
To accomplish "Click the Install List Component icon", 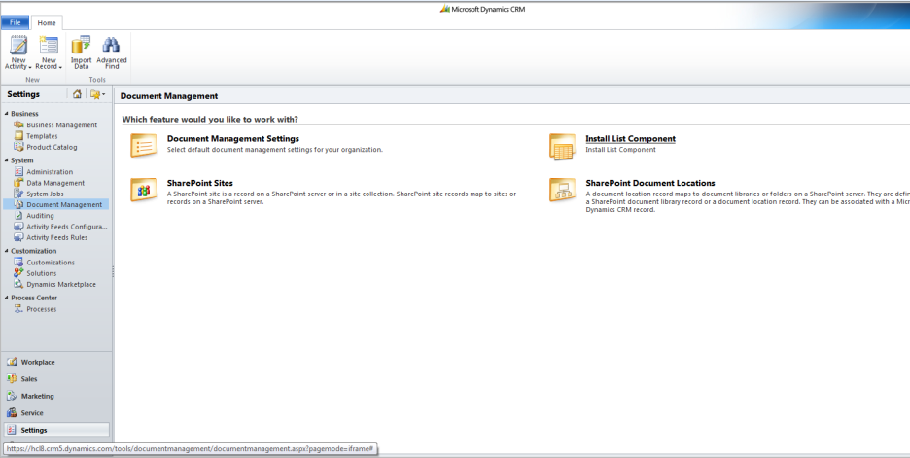I will click(562, 146).
